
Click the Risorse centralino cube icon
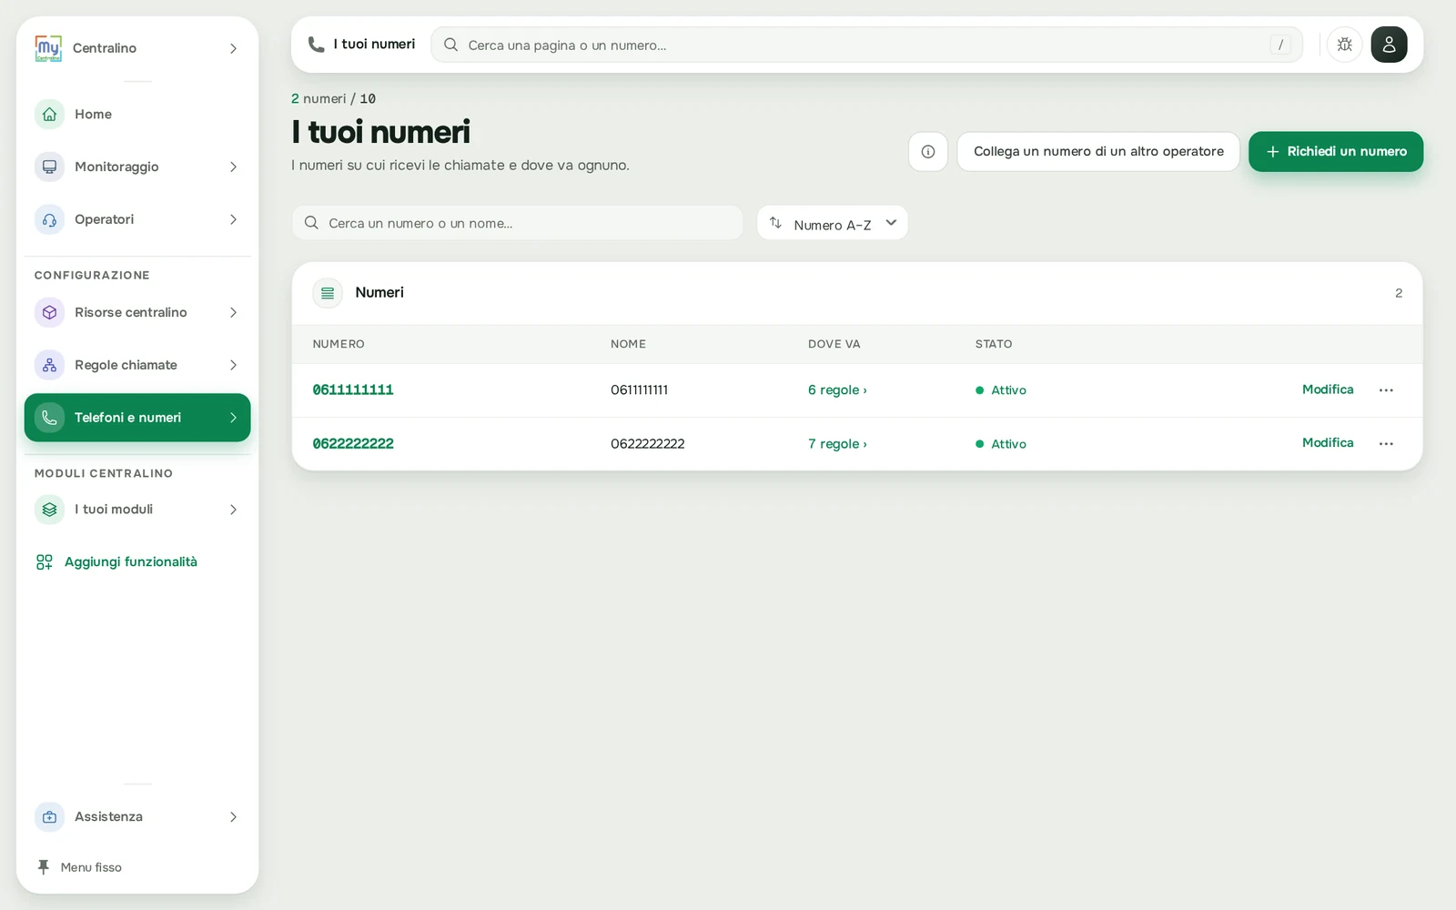click(x=49, y=313)
